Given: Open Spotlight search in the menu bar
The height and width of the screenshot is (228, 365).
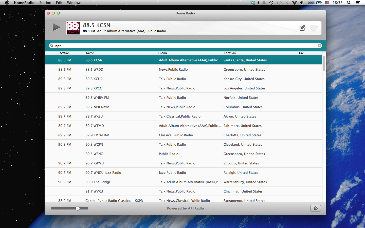Looking at the screenshot, I should (349, 3).
